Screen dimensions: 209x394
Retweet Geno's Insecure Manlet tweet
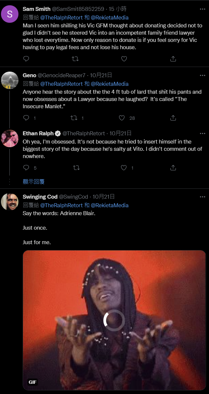(x=74, y=118)
